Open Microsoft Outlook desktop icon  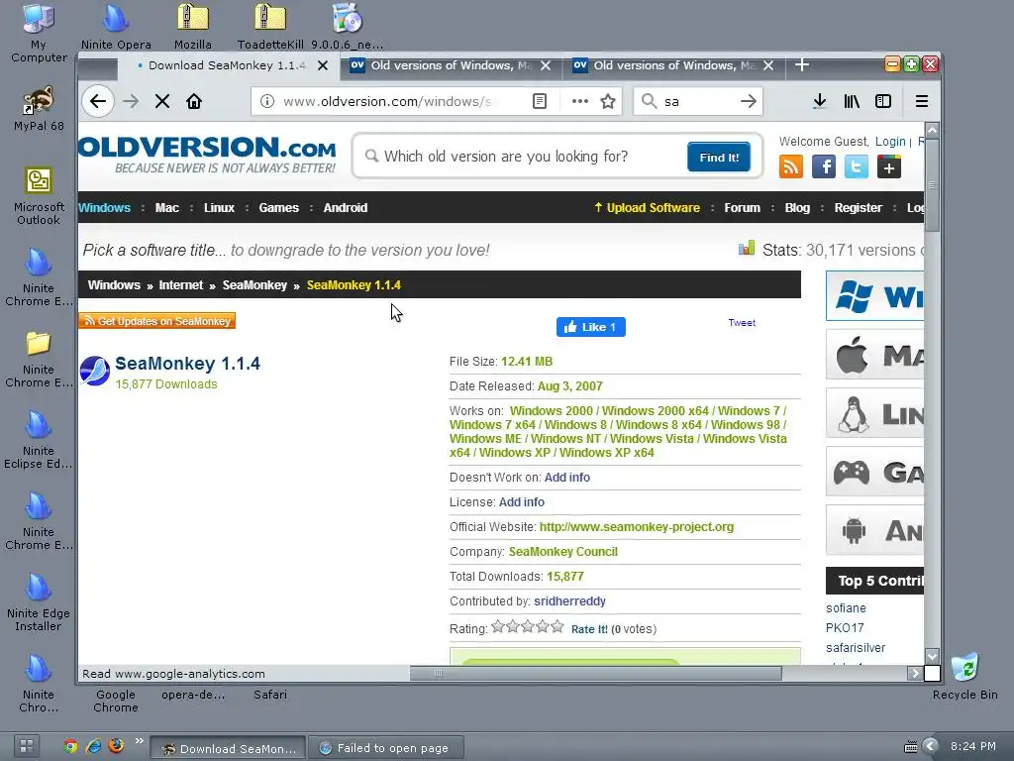click(39, 195)
